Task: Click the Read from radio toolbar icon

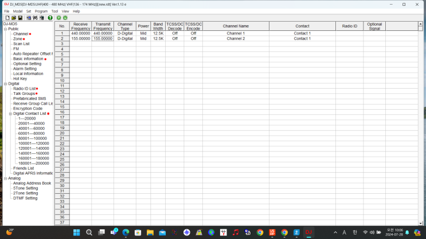Action: [x=29, y=18]
